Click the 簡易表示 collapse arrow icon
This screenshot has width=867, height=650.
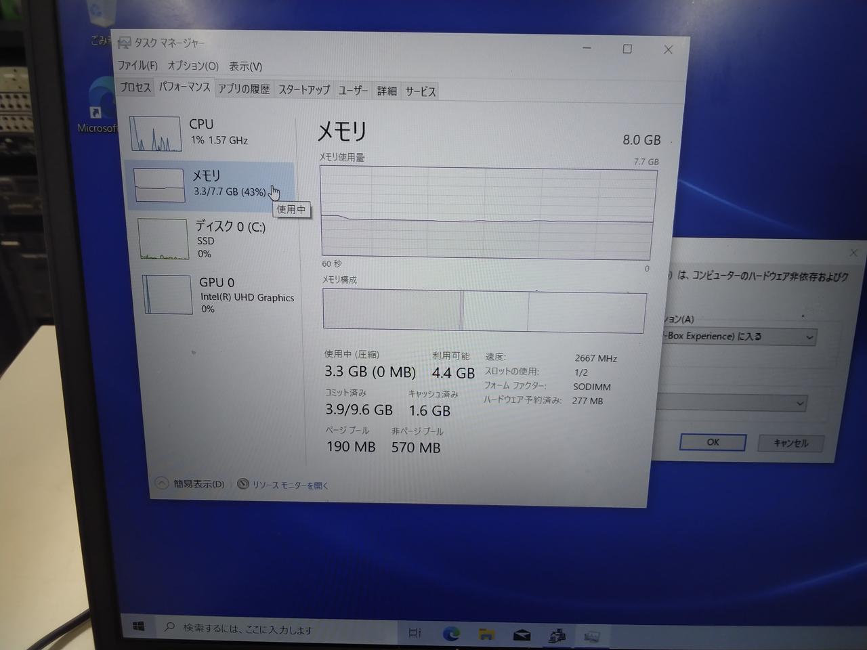pyautogui.click(x=161, y=483)
